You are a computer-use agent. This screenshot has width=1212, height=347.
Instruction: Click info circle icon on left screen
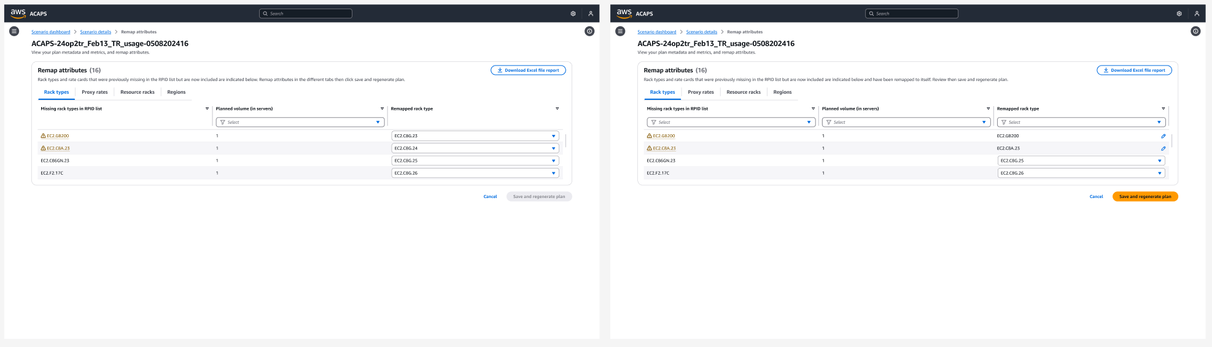tap(589, 31)
